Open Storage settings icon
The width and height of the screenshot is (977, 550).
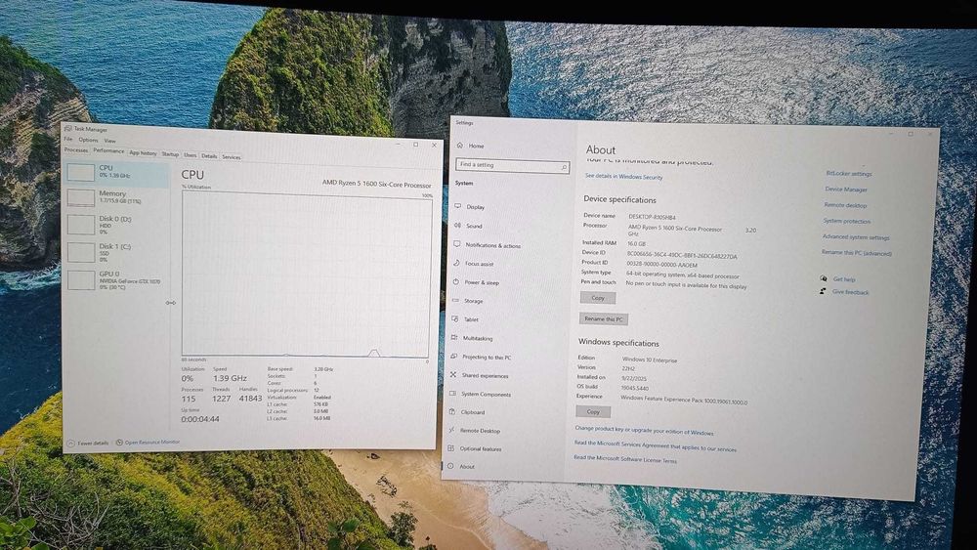pos(455,300)
